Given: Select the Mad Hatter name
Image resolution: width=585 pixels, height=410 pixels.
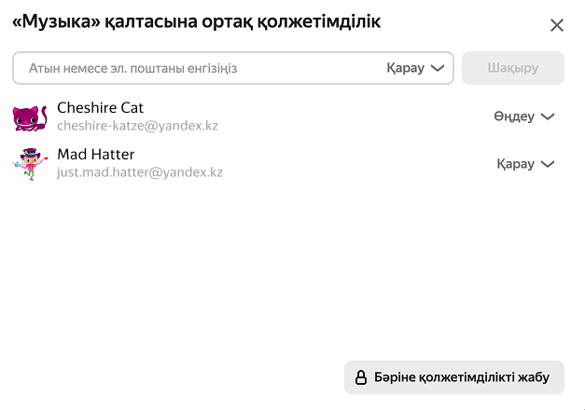Looking at the screenshot, I should pyautogui.click(x=95, y=154).
